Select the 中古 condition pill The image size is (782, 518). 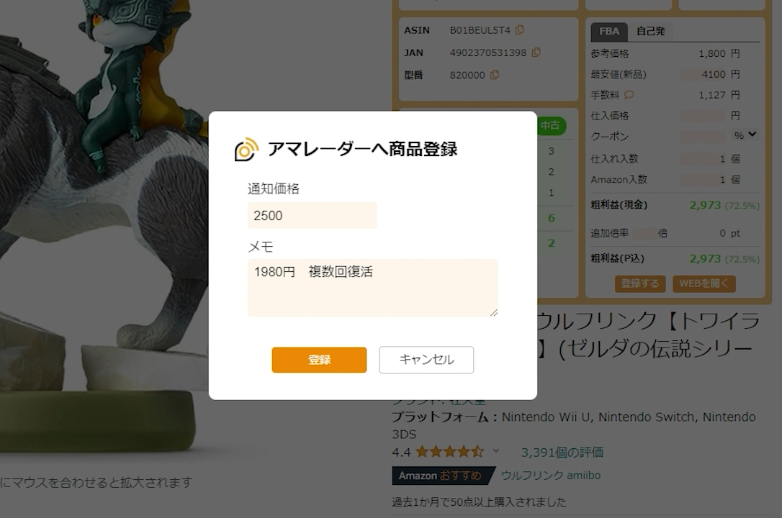(551, 125)
